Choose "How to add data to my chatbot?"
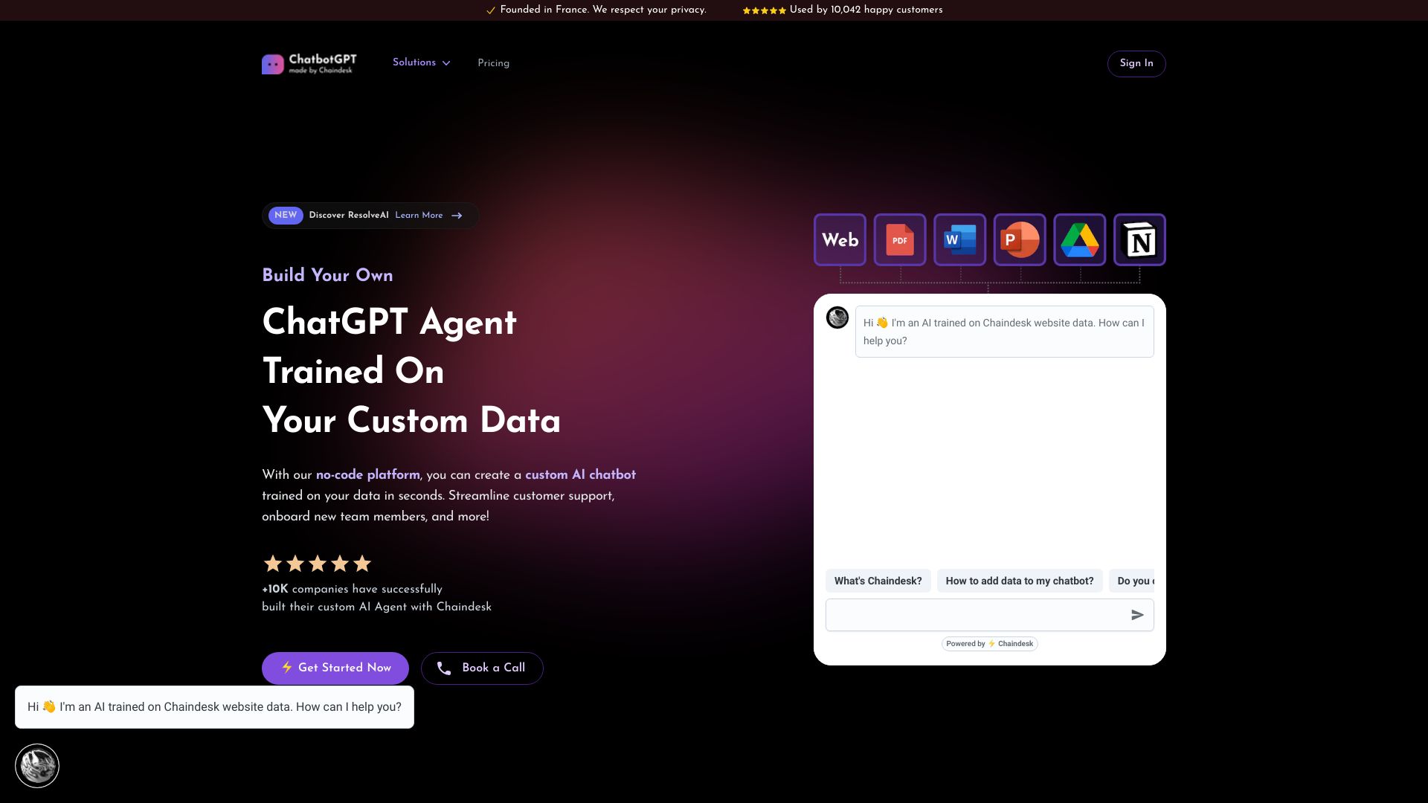The image size is (1428, 803). click(1020, 581)
